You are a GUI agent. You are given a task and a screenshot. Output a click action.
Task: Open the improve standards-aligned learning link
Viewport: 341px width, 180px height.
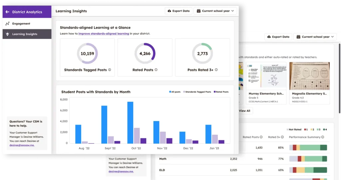[x=104, y=34]
